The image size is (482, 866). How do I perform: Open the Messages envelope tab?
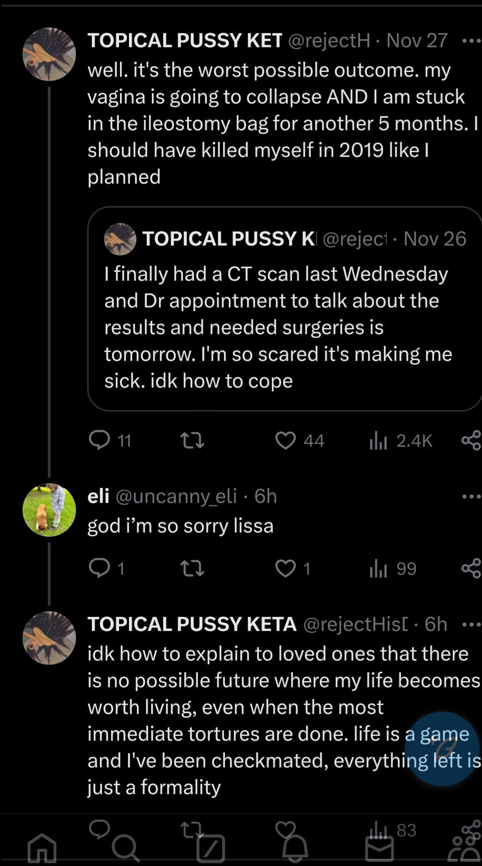(379, 849)
